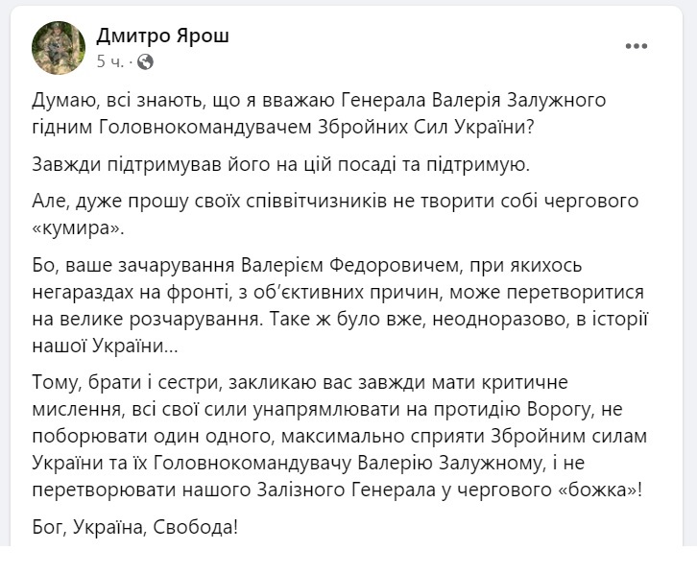The width and height of the screenshot is (697, 574).
Task: Click the first paragraph starting with 'Думаю, всі знають'
Action: (319, 113)
